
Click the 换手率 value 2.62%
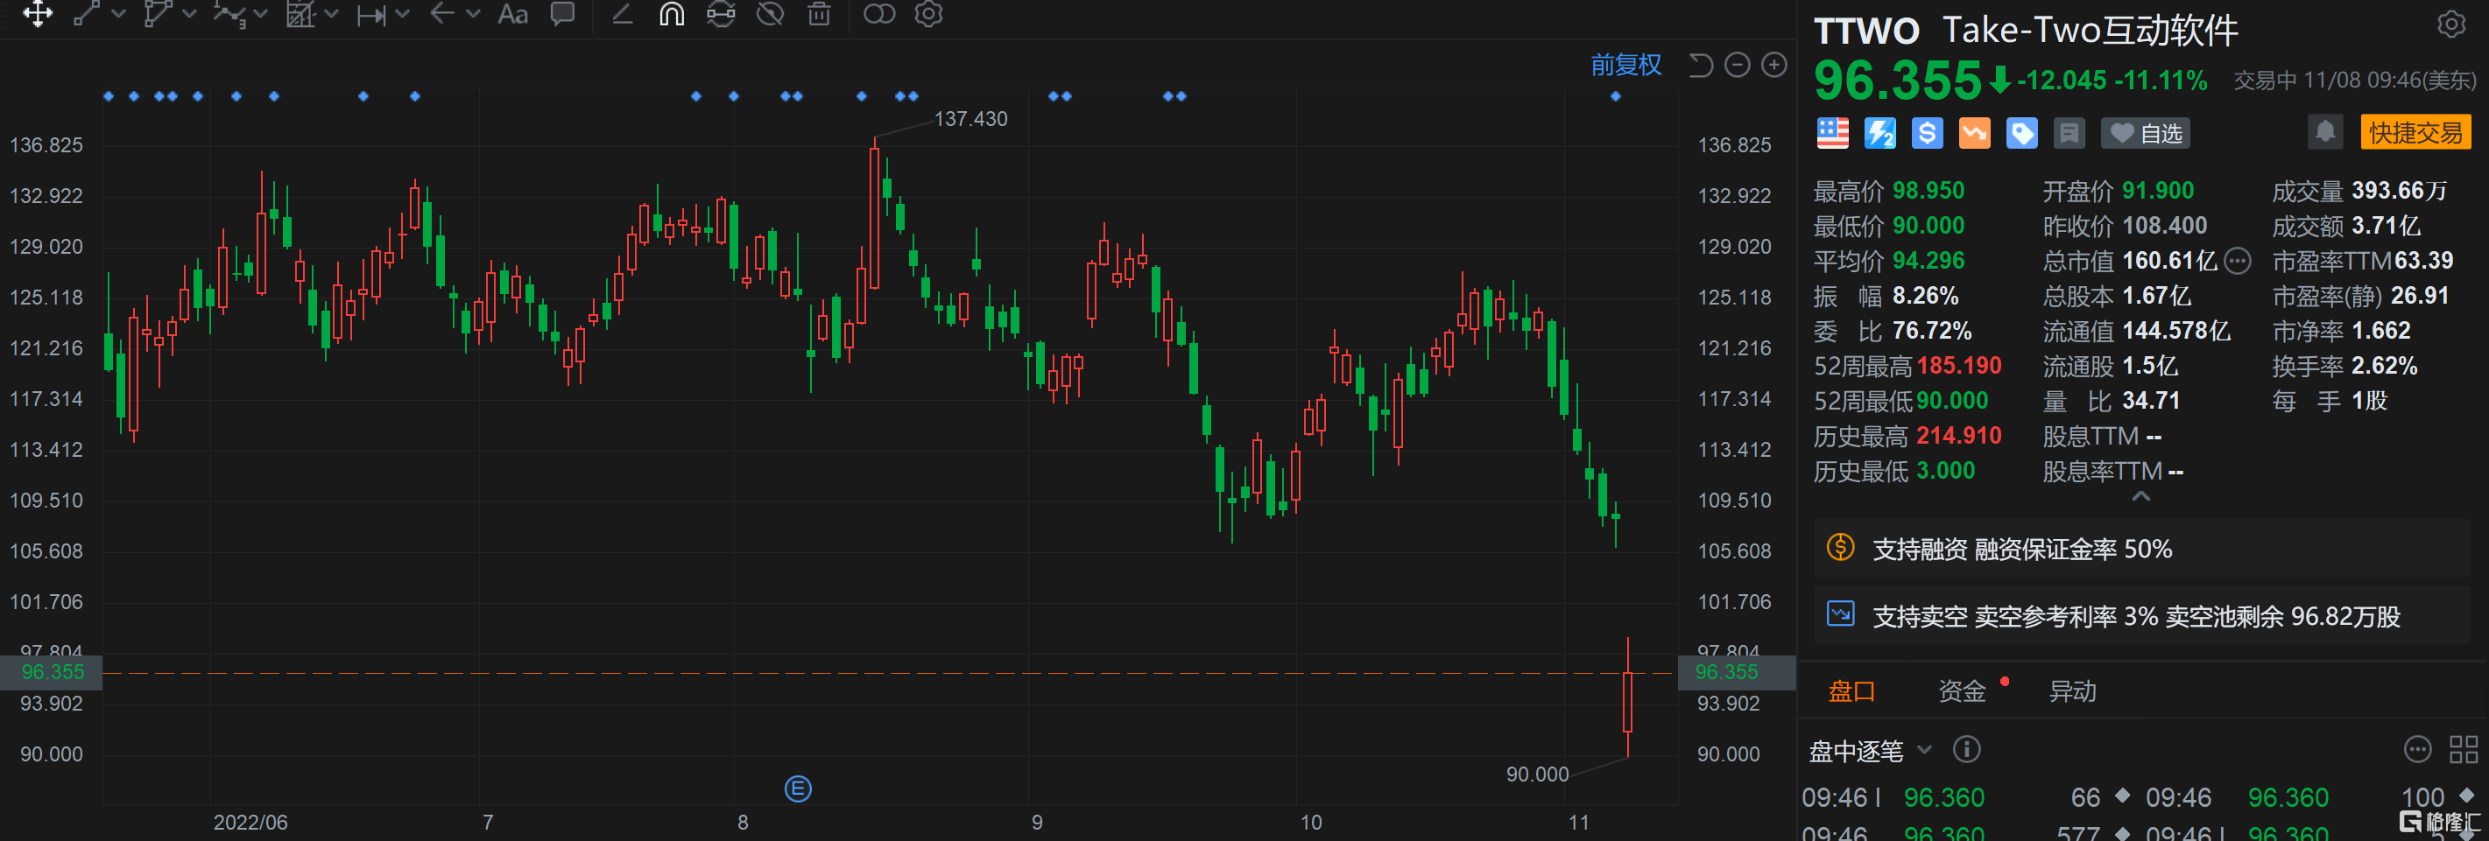pos(2385,366)
